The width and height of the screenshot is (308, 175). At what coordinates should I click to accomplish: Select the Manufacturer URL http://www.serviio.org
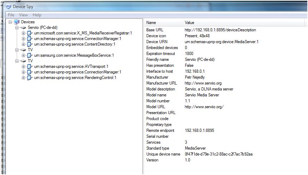point(203,83)
